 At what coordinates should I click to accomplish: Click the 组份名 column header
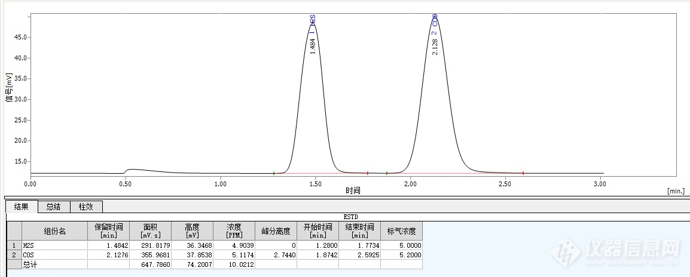(54, 231)
